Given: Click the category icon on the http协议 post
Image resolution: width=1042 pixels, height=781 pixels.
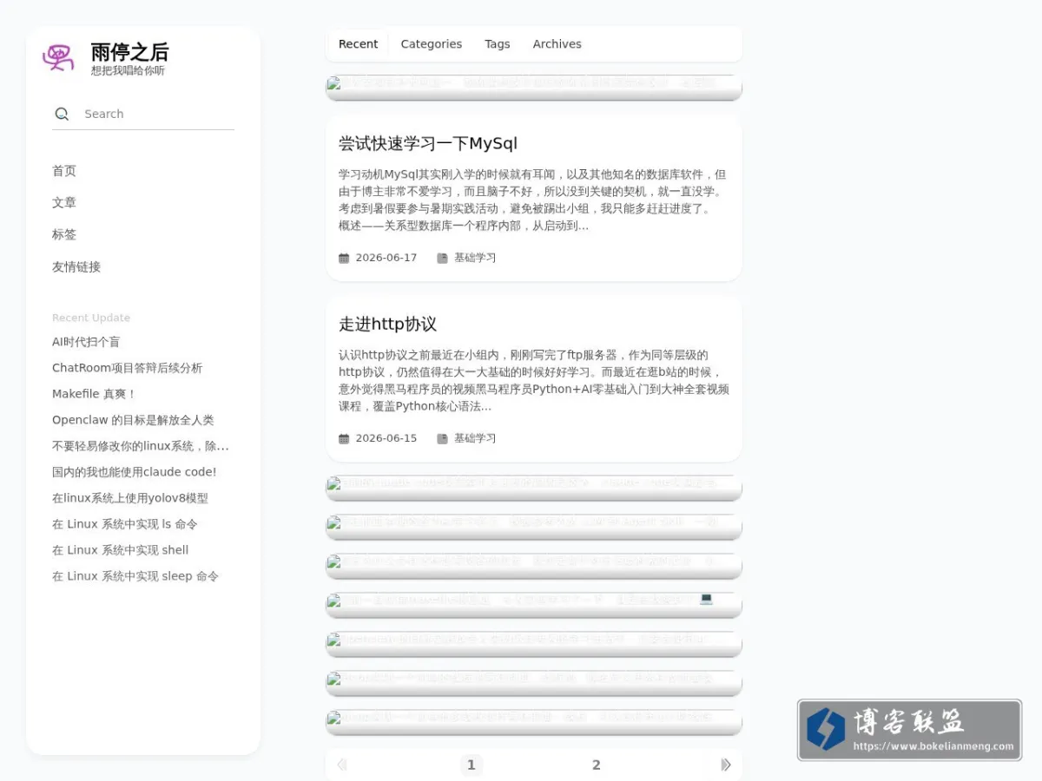Looking at the screenshot, I should point(442,438).
